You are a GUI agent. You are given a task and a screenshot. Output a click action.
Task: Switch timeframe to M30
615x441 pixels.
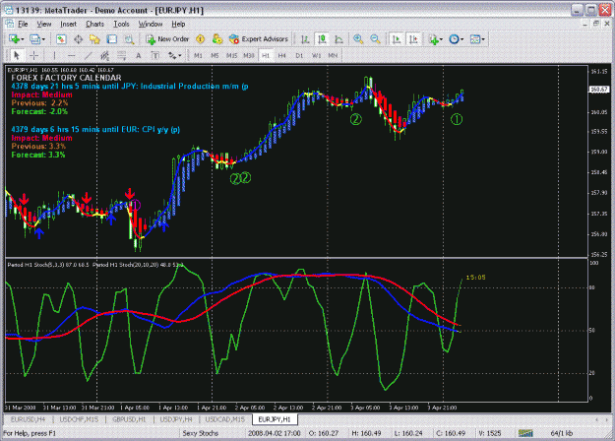249,55
